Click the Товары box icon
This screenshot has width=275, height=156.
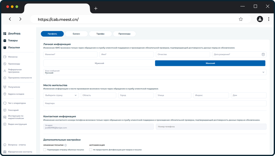5,40
